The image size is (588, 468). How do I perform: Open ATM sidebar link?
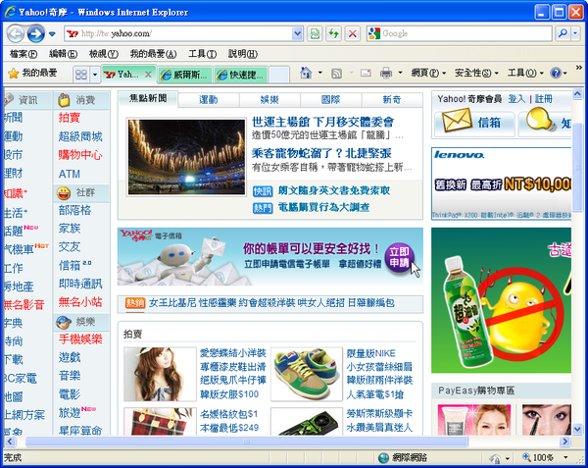pyautogui.click(x=70, y=174)
